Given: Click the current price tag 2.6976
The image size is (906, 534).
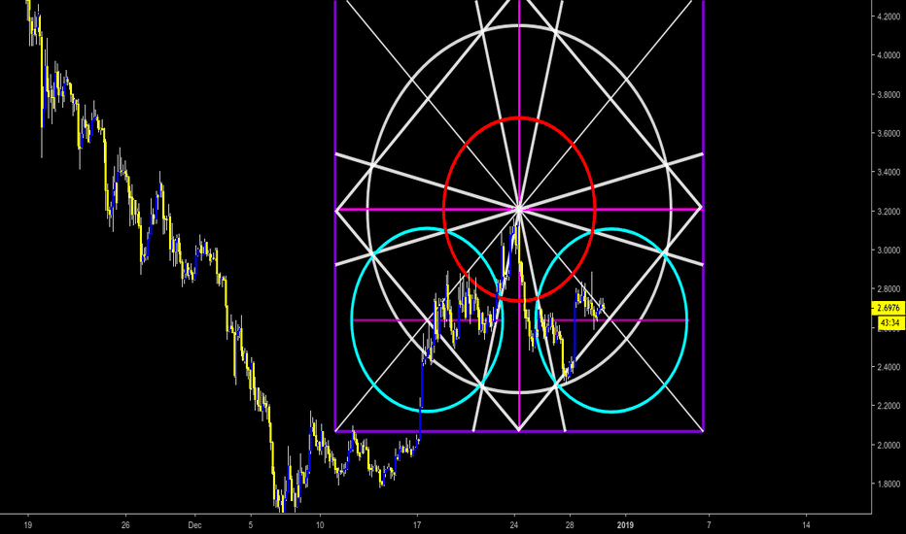Looking at the screenshot, I should pos(889,309).
